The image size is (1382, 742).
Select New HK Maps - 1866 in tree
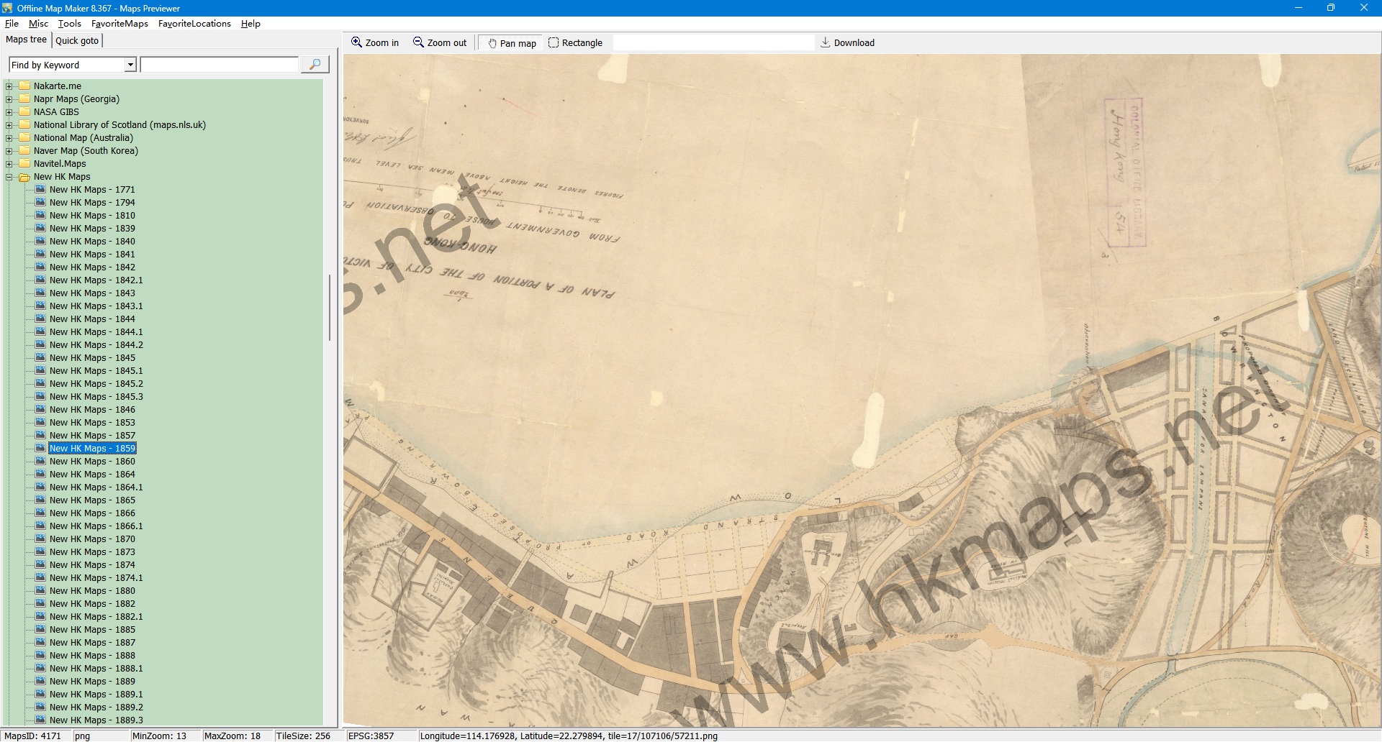tap(92, 513)
